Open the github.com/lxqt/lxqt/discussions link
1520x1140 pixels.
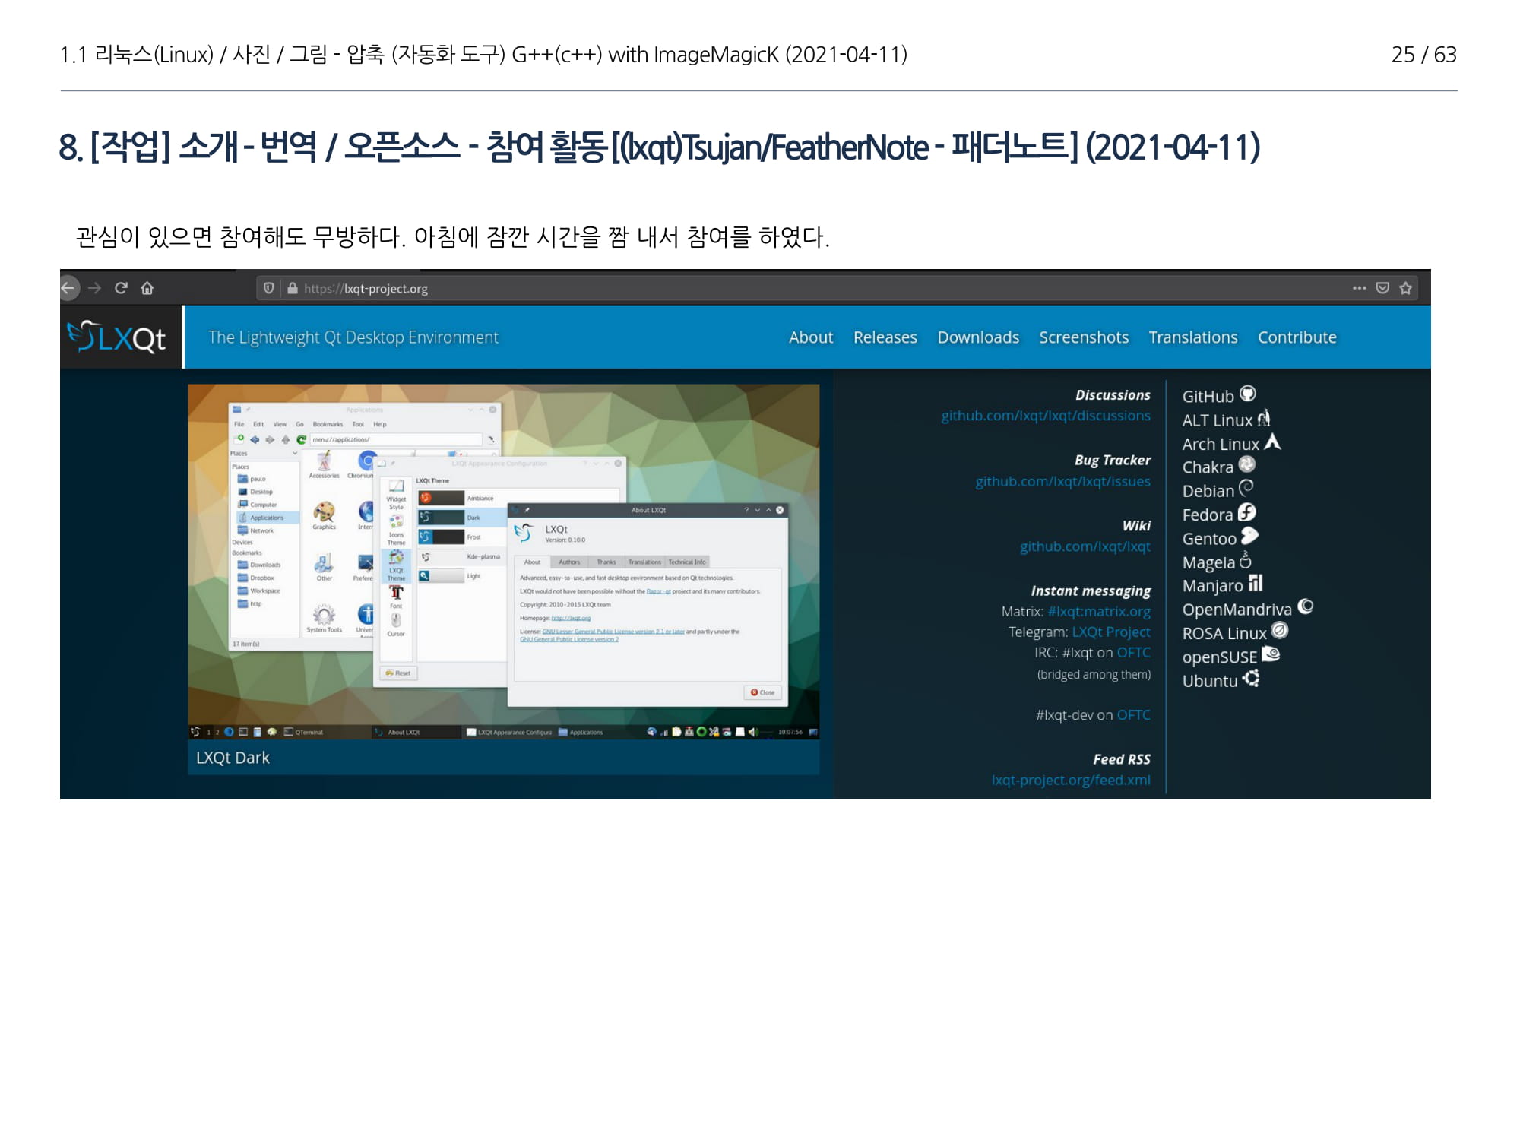1045,416
